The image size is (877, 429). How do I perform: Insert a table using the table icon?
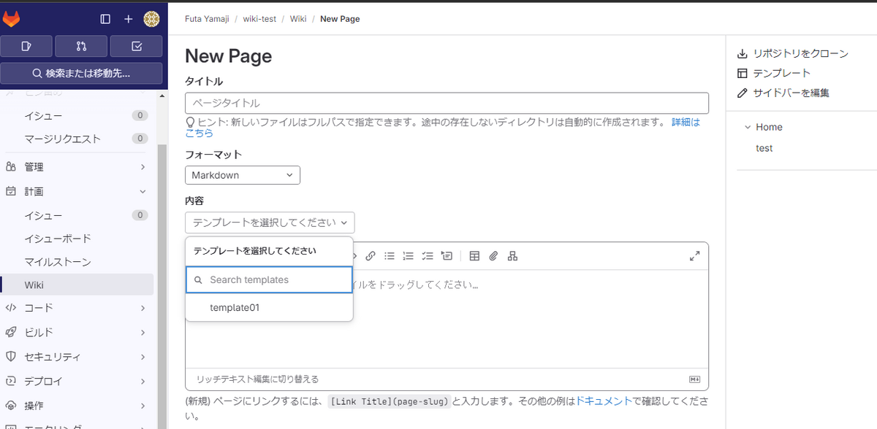coord(474,256)
